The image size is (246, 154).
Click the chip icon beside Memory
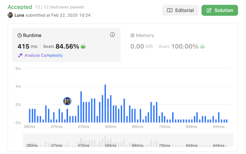coord(132,35)
